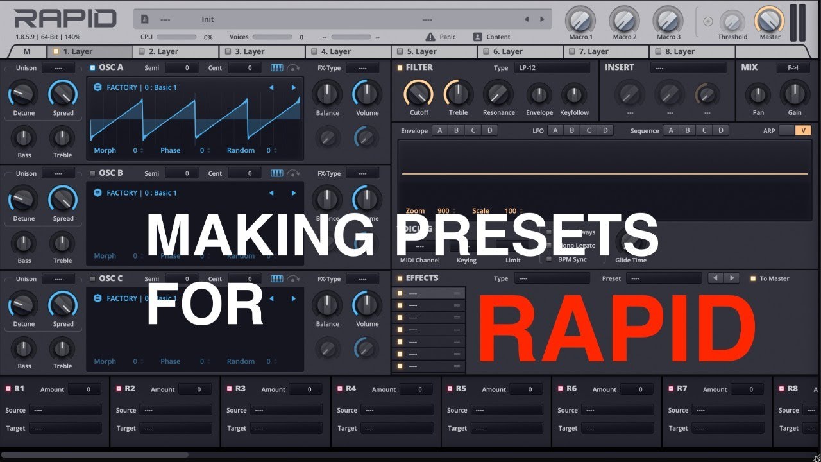Switch to the 2. Layer tab
Image resolution: width=821 pixels, height=462 pixels.
176,51
